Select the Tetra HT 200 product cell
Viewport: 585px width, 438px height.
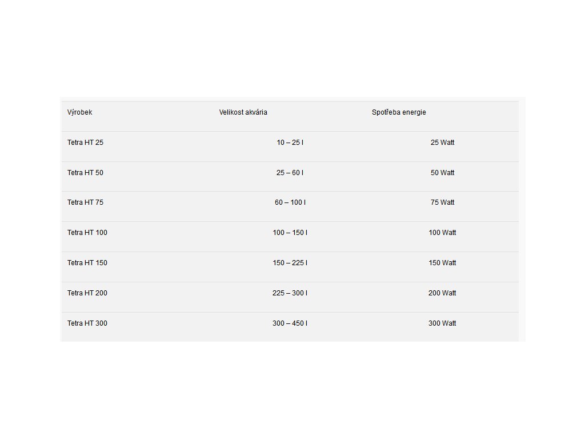click(87, 293)
